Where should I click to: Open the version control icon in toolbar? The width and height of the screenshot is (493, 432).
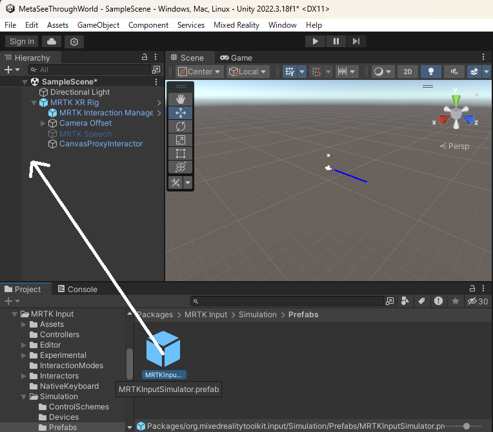[x=74, y=41]
